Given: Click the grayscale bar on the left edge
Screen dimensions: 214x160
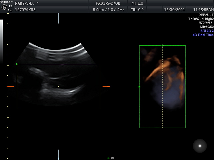Looking at the screenshot, I should click(x=1, y=40).
